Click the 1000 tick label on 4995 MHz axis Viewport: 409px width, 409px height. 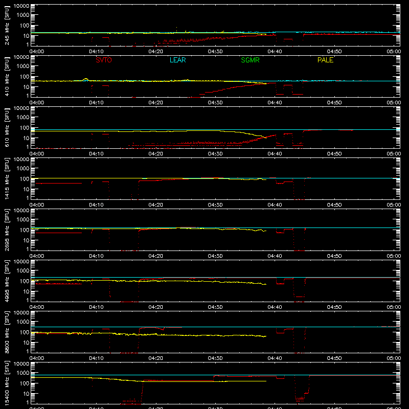(23, 271)
